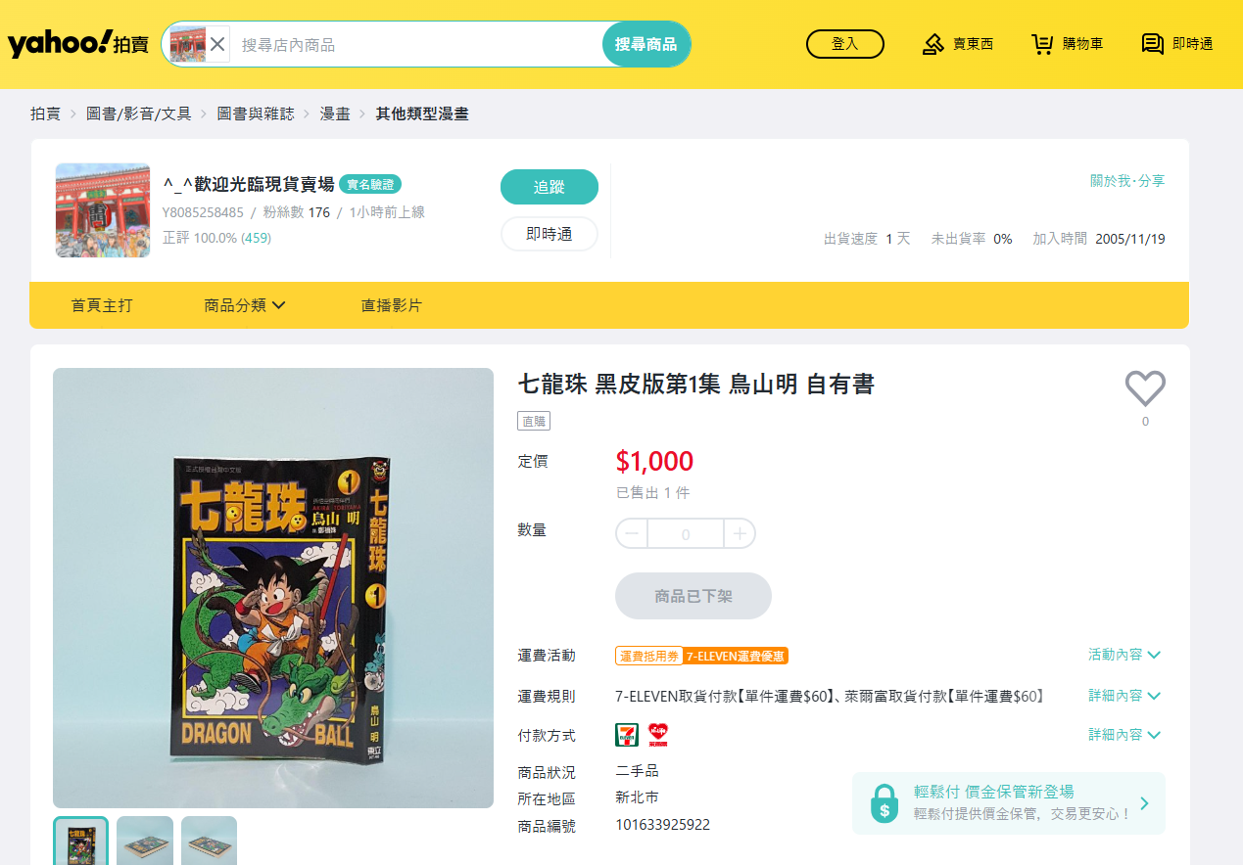The image size is (1243, 865).
Task: Select third product thumbnail
Action: point(209,842)
